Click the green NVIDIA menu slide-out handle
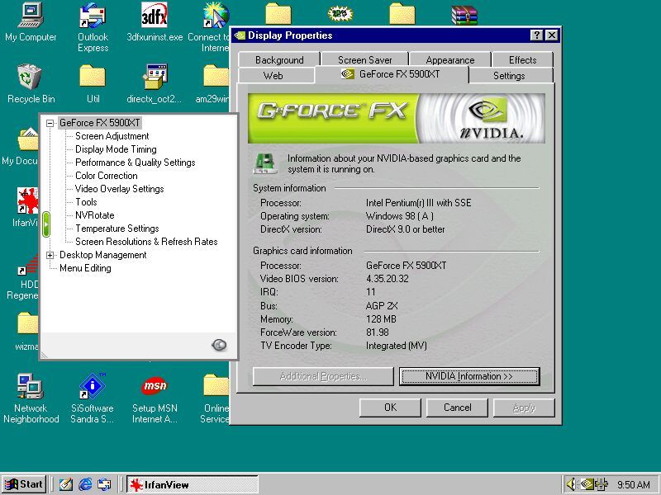 pyautogui.click(x=46, y=224)
